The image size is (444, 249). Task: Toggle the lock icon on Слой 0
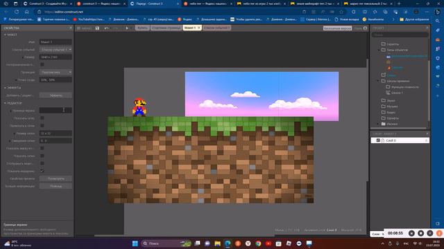[x=383, y=140]
